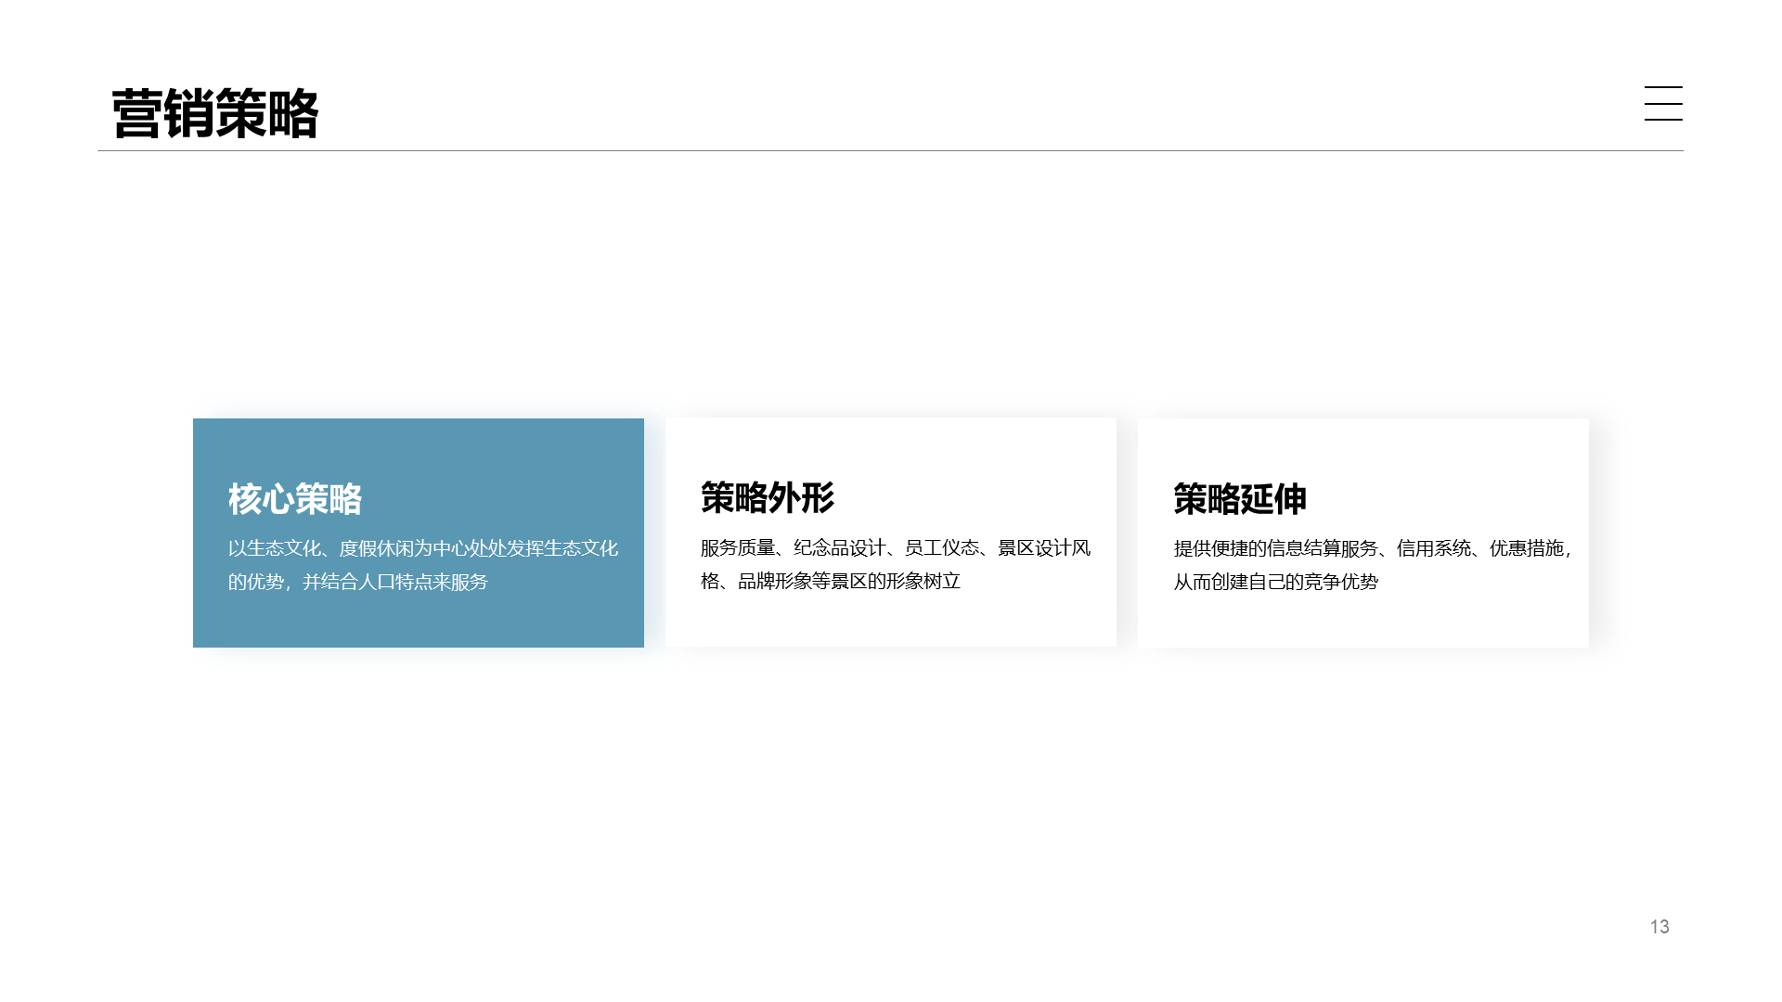Screen dimensions: 1782x1002
Task: Click the page number 13
Action: click(x=1659, y=927)
